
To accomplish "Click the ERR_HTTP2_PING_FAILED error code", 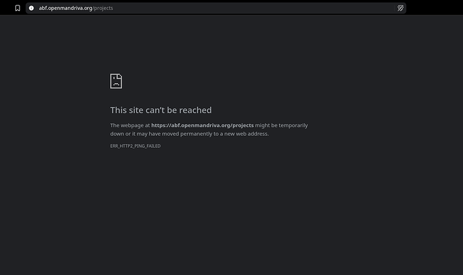I will (x=136, y=146).
